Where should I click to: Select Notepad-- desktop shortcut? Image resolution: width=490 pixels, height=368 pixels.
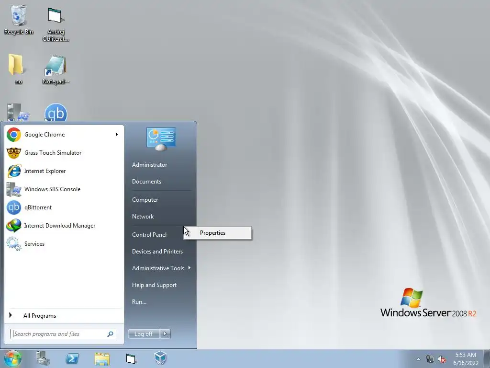click(x=56, y=69)
